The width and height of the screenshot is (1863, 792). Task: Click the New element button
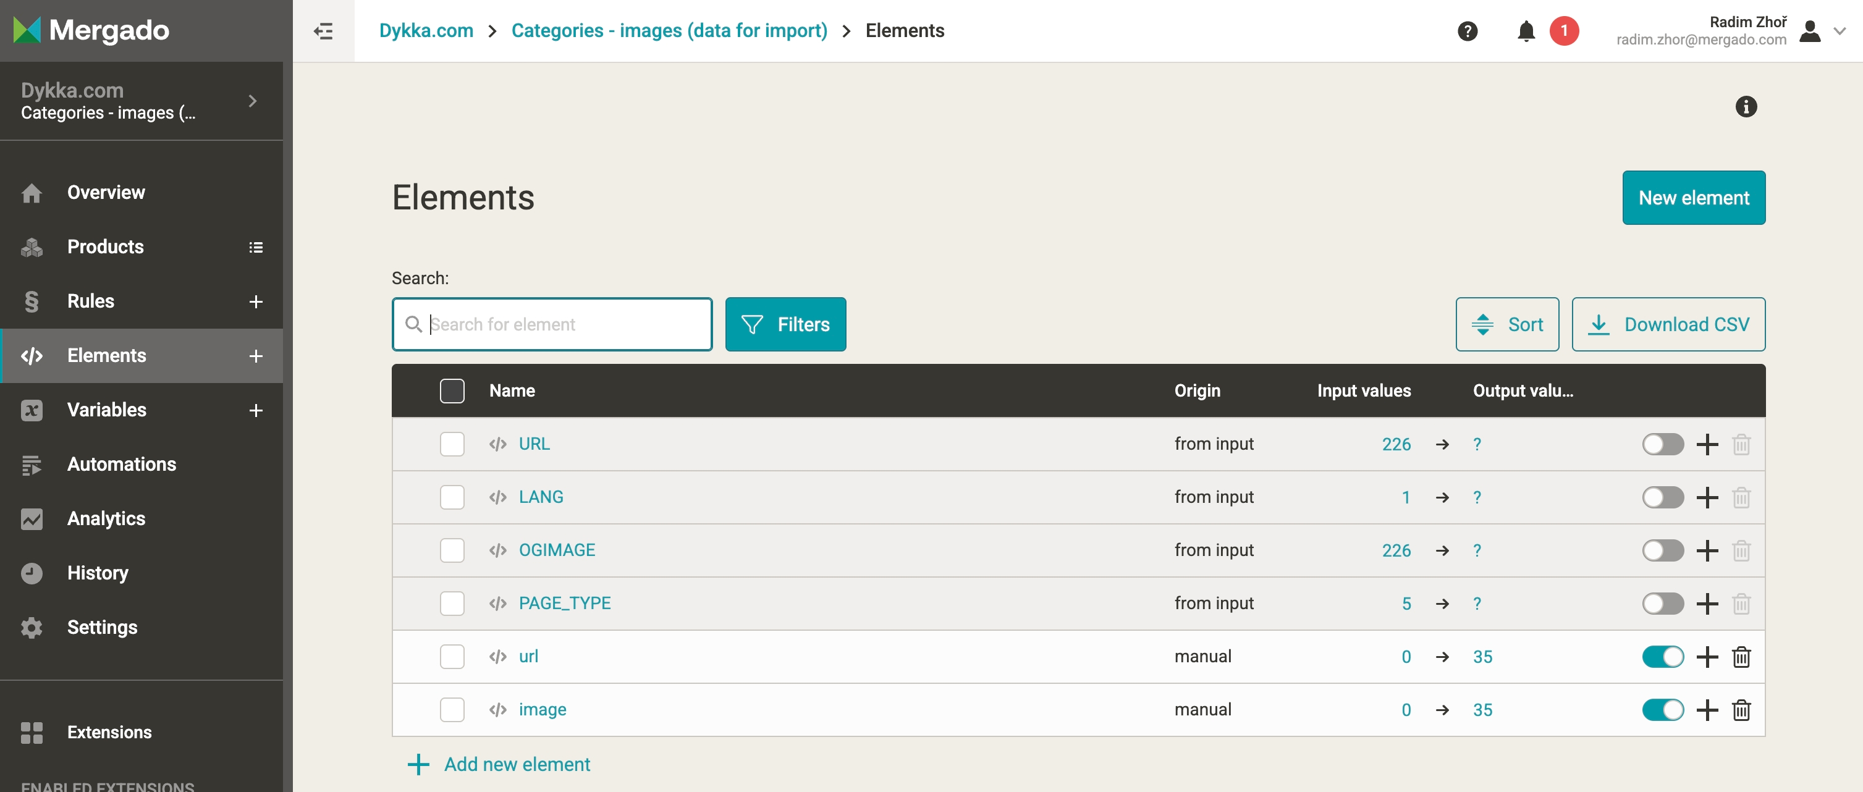click(x=1693, y=198)
